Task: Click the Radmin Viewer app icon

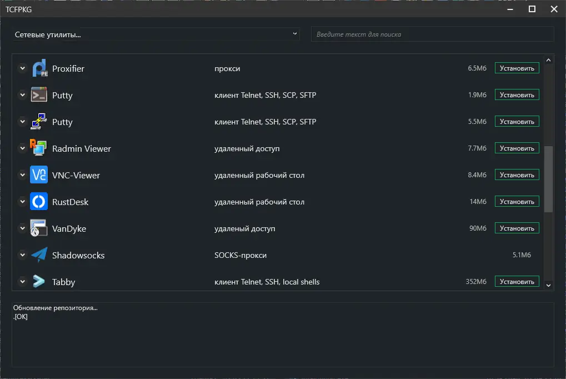Action: (x=39, y=148)
